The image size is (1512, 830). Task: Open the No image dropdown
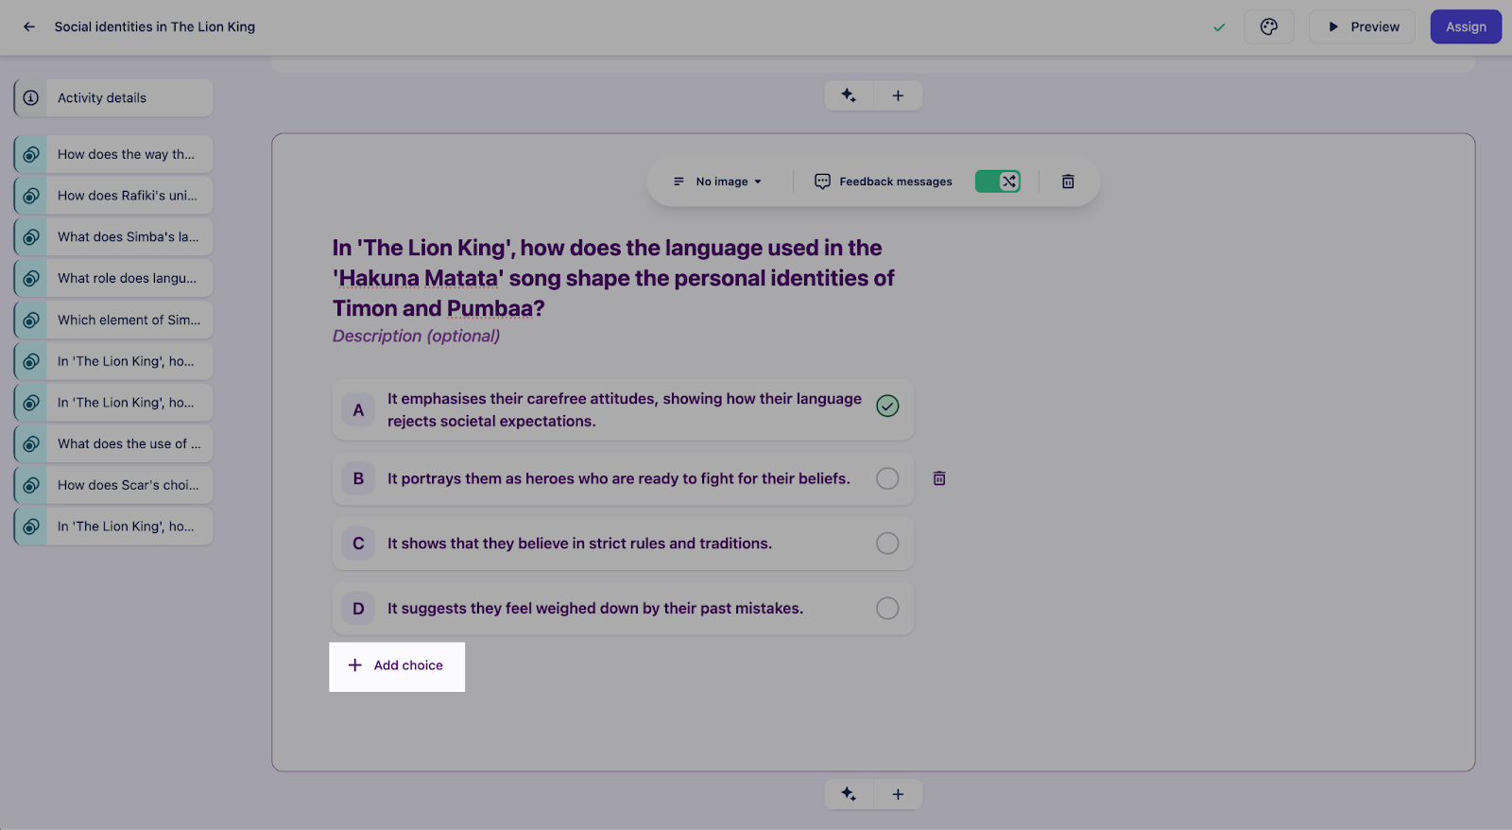[718, 182]
